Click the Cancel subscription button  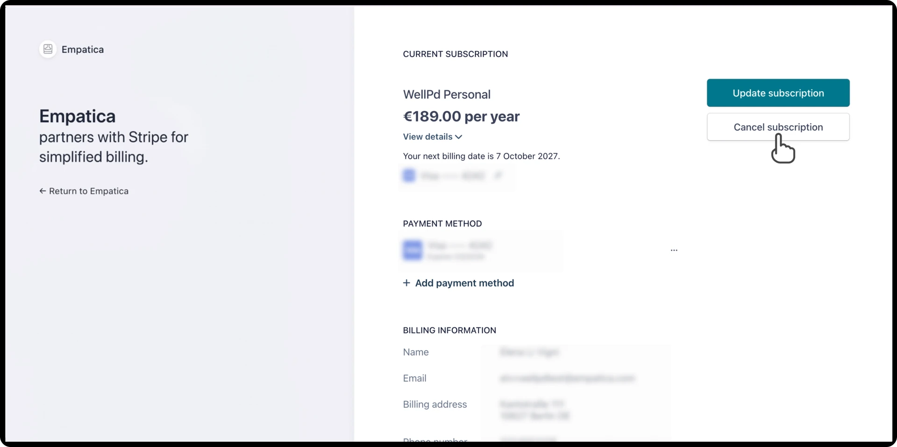coord(778,127)
